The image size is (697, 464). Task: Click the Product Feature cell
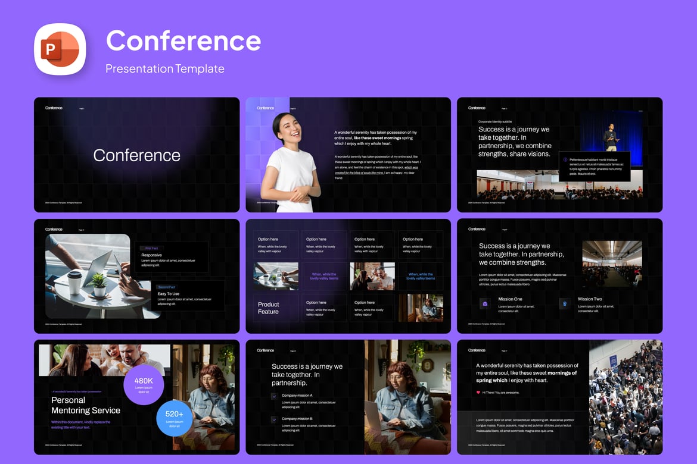pos(276,308)
